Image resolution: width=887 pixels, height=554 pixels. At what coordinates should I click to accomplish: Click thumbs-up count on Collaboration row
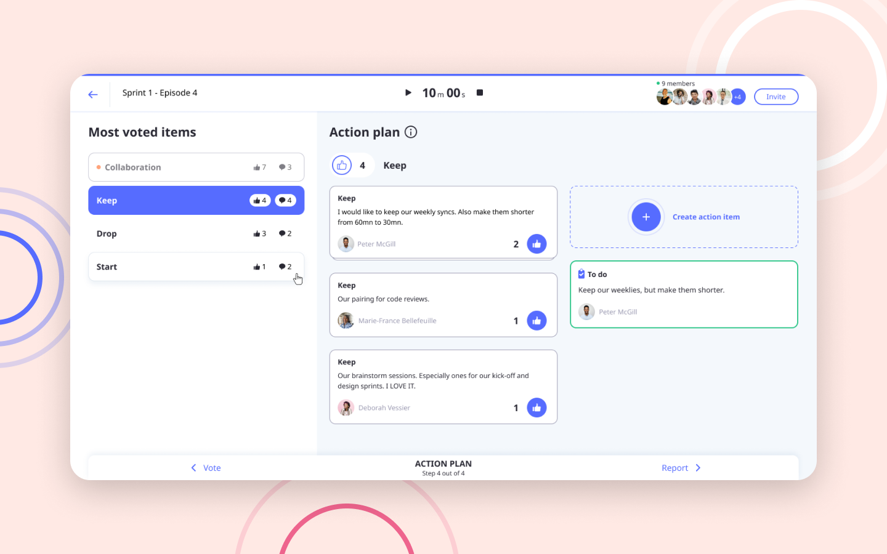coord(259,167)
